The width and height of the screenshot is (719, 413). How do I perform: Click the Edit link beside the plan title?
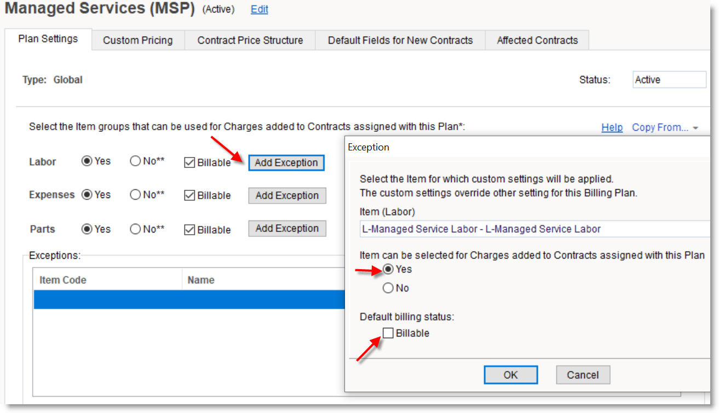(259, 9)
